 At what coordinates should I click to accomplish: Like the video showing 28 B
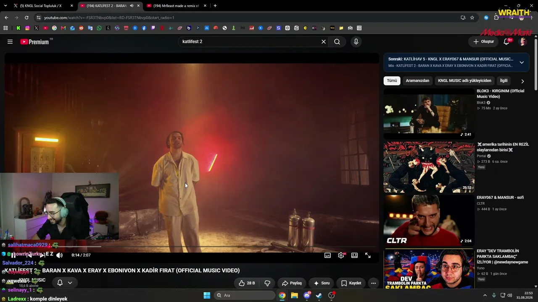click(247, 283)
